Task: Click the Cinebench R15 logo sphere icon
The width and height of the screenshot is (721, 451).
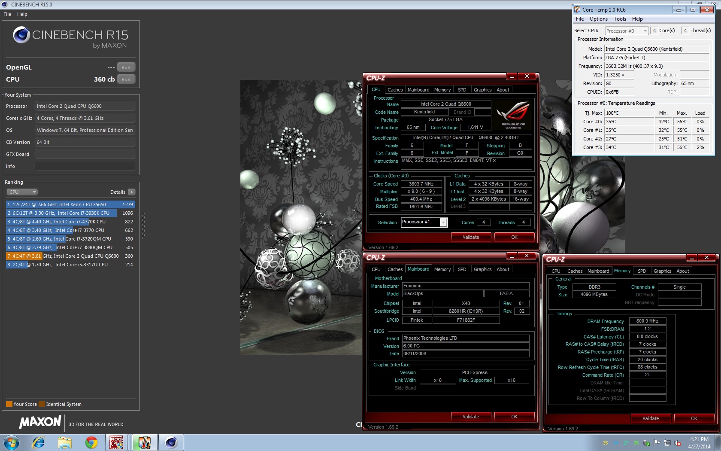Action: click(x=21, y=35)
